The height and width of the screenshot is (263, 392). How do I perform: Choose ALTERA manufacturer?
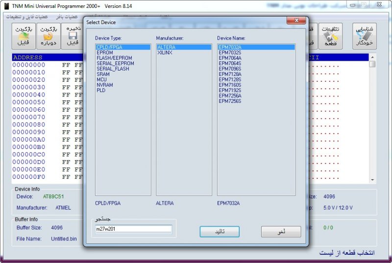click(x=184, y=47)
